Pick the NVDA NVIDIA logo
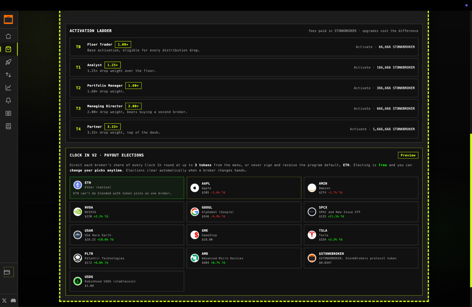This screenshot has height=307, width=472. [78, 212]
